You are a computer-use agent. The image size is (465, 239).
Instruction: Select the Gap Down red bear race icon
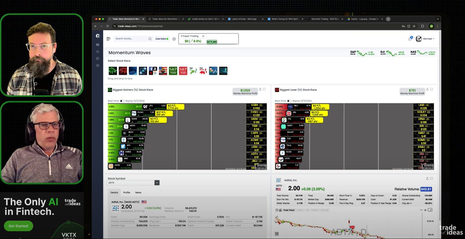pos(203,71)
